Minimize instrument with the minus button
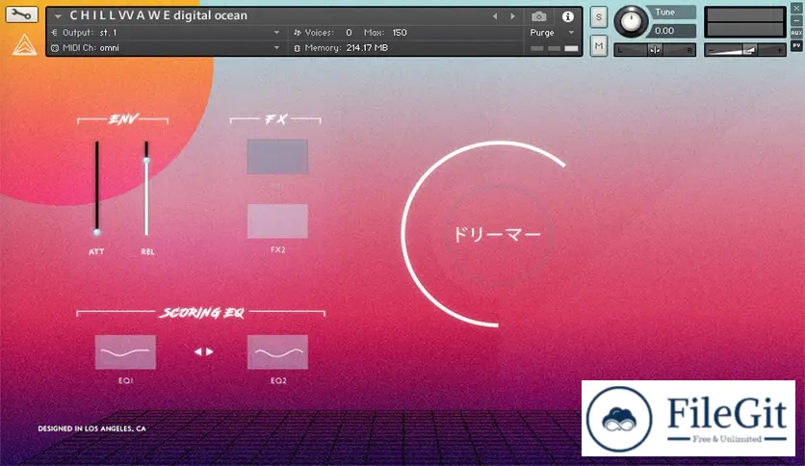 (796, 20)
